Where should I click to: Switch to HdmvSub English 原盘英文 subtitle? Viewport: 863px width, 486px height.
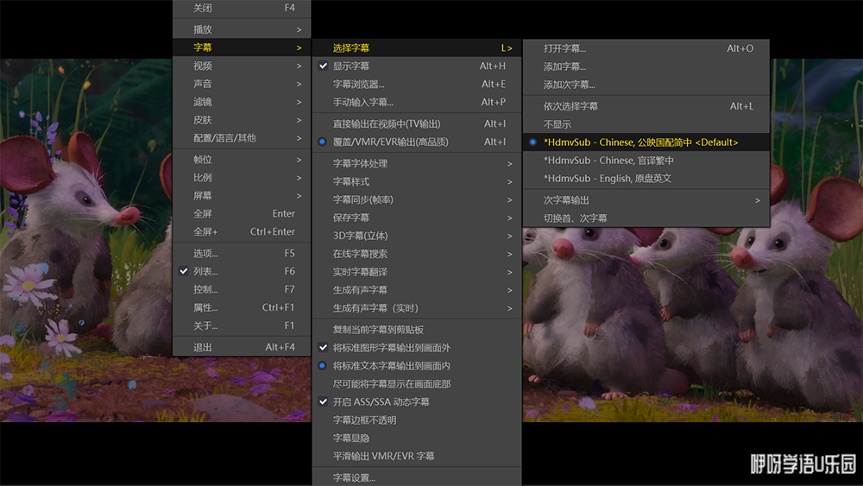click(x=607, y=179)
